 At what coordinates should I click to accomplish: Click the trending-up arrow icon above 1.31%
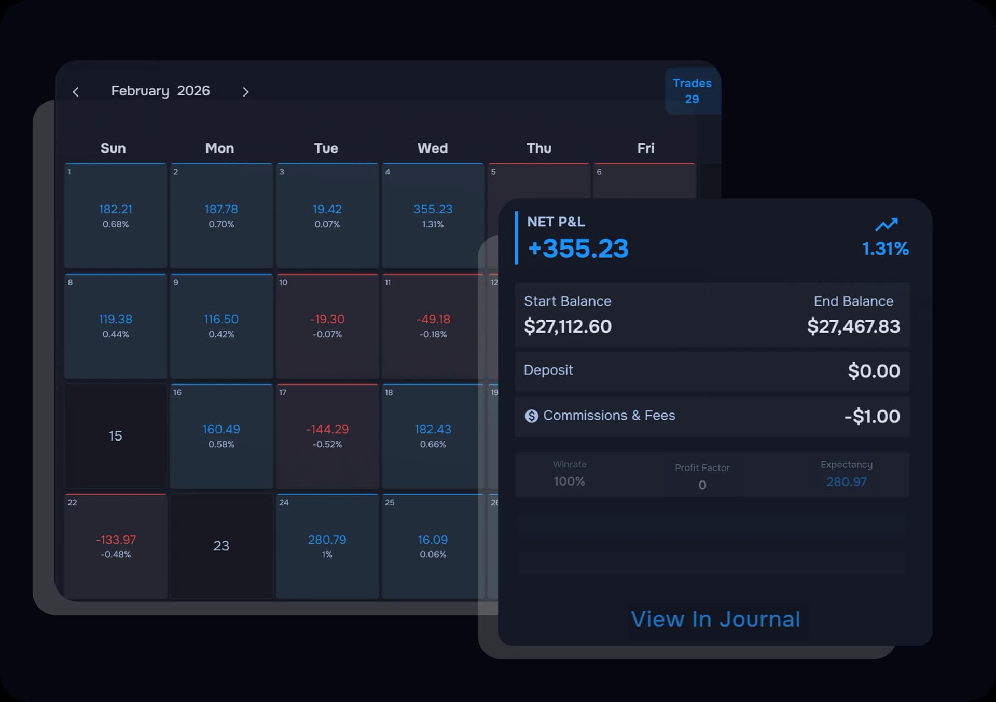pyautogui.click(x=886, y=224)
